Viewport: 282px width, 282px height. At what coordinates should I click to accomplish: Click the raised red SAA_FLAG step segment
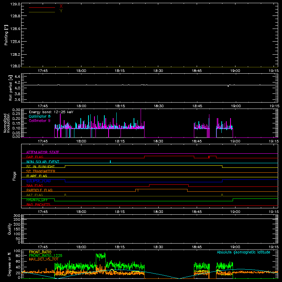tap(169, 184)
